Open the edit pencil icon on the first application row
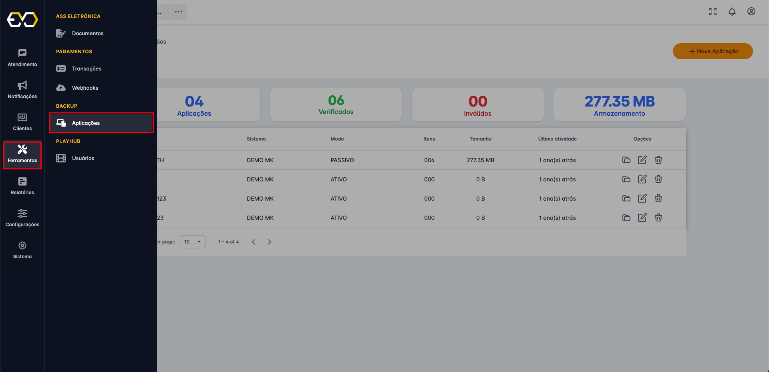The image size is (769, 372). pyautogui.click(x=642, y=160)
